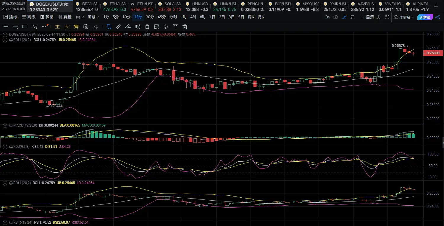
Task: Open more drawing tools ellipsis
Action: 44,27
